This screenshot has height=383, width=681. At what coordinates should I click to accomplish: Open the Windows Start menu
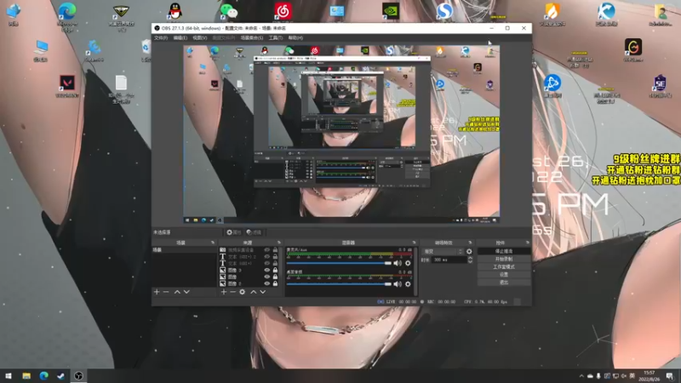click(9, 375)
